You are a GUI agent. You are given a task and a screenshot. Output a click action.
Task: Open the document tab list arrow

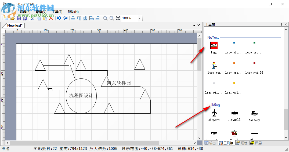[x=194, y=26]
